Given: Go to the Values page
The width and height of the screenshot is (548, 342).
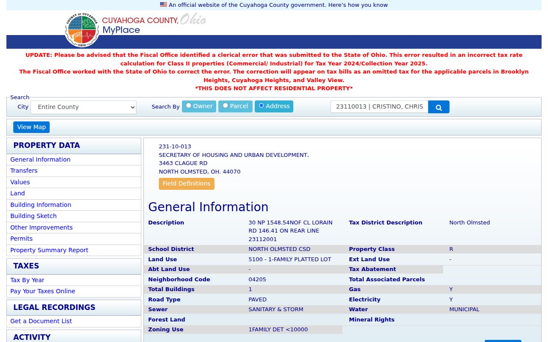Looking at the screenshot, I should (20, 182).
